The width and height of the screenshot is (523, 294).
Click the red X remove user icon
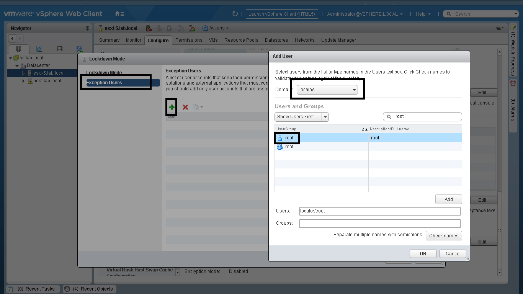point(185,107)
